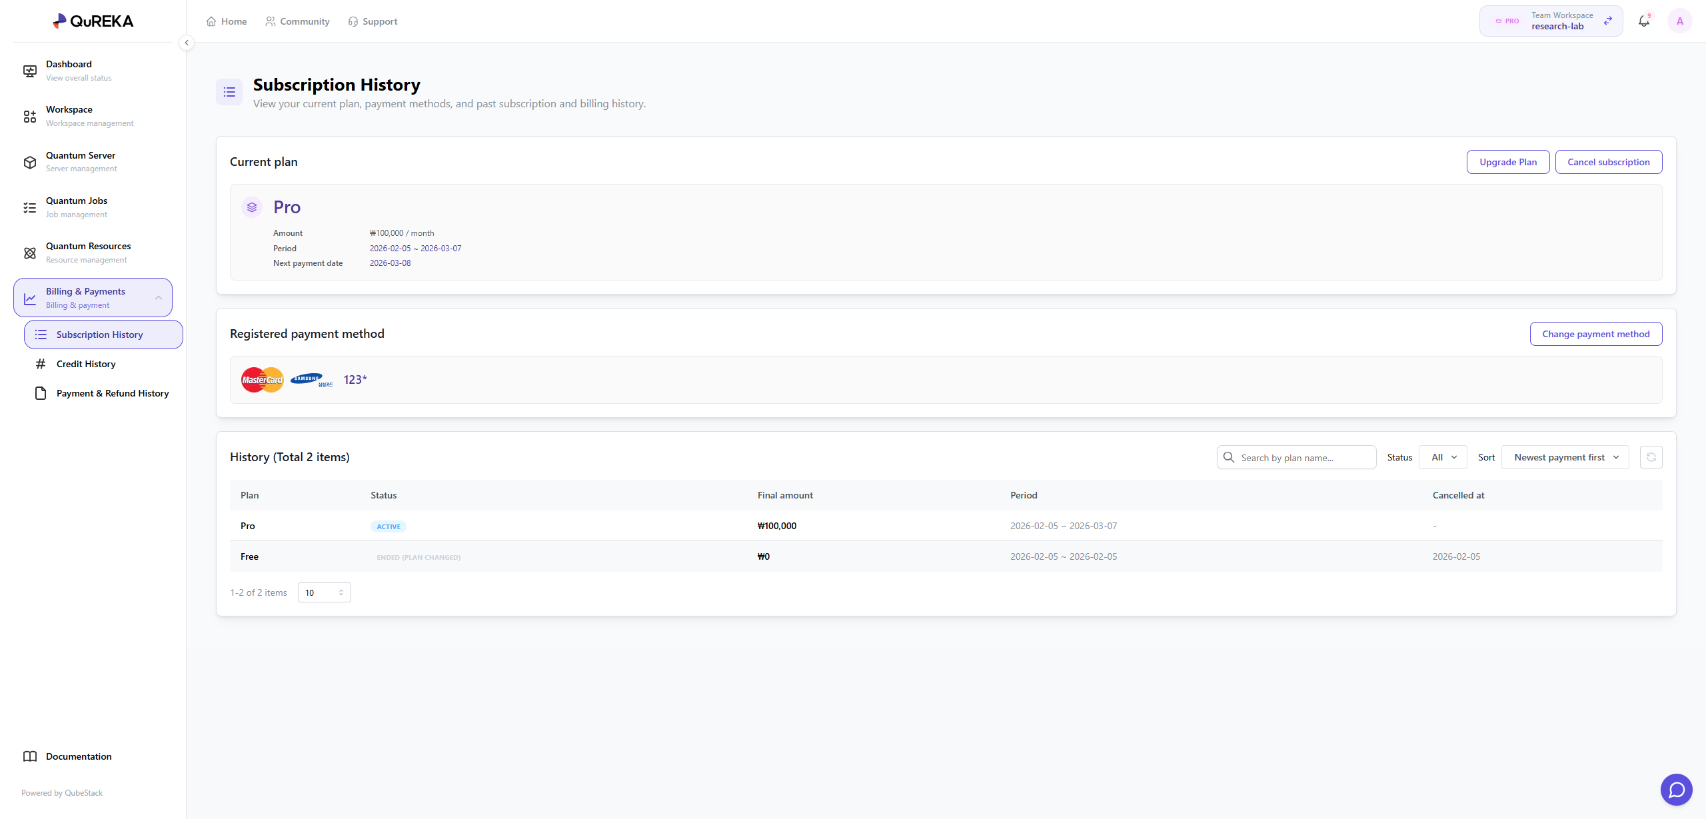Open the Sort Newest payment first dropdown

(1565, 457)
